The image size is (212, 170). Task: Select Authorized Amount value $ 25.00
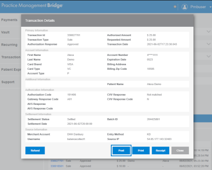point(151,35)
